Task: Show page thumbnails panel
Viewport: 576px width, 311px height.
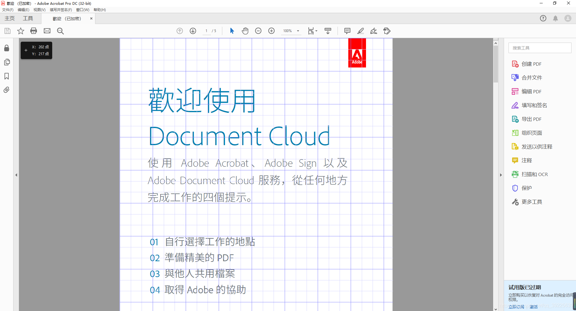Action: [7, 62]
